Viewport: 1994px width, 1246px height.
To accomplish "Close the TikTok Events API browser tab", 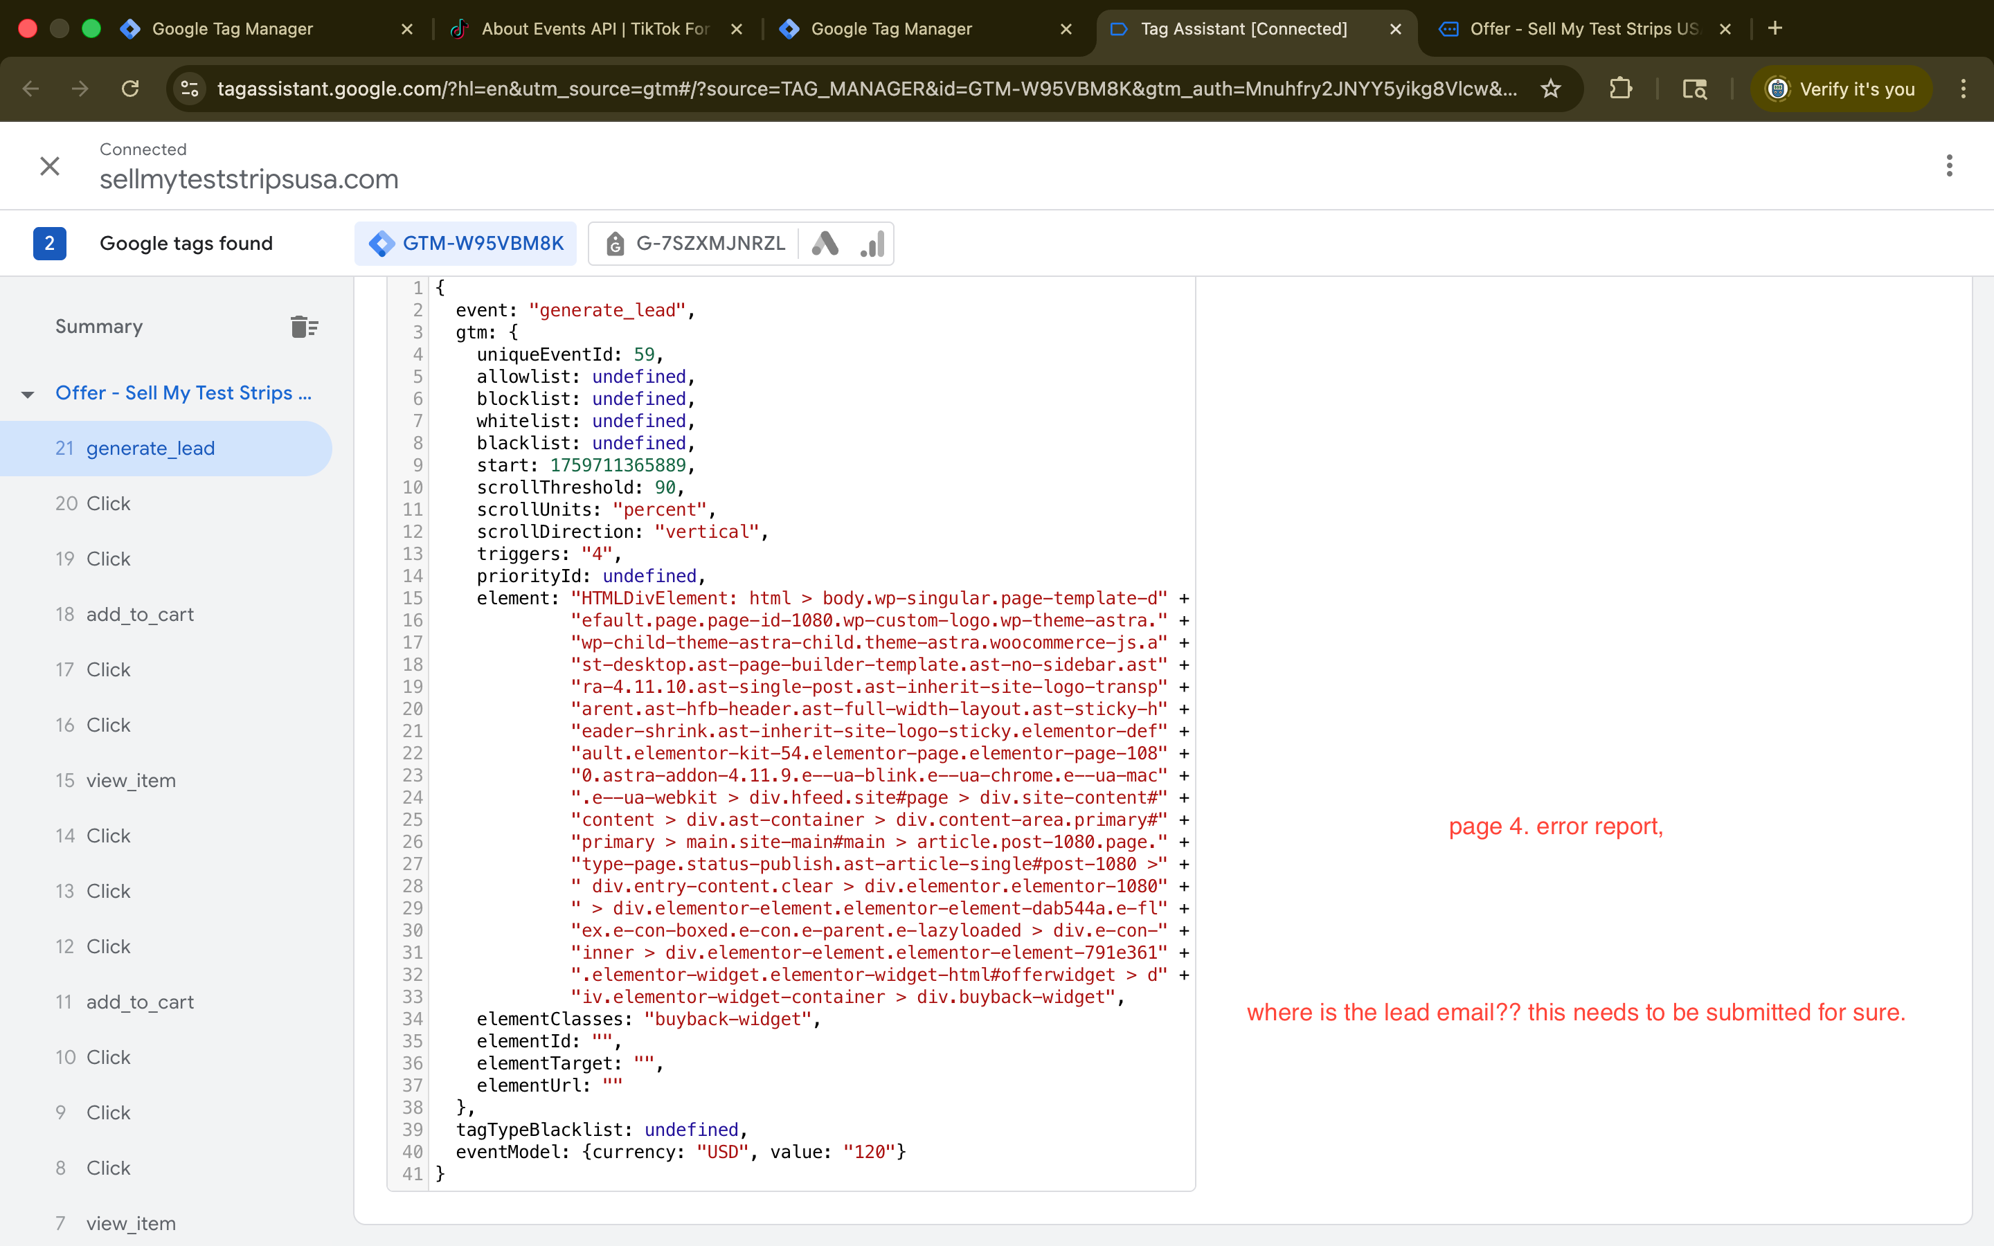I will (737, 29).
